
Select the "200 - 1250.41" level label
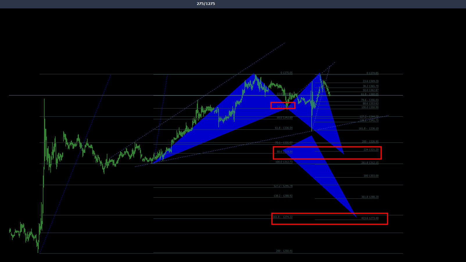(x=284, y=251)
